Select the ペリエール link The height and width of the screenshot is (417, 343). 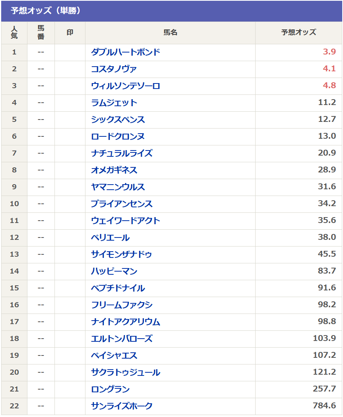(110, 238)
